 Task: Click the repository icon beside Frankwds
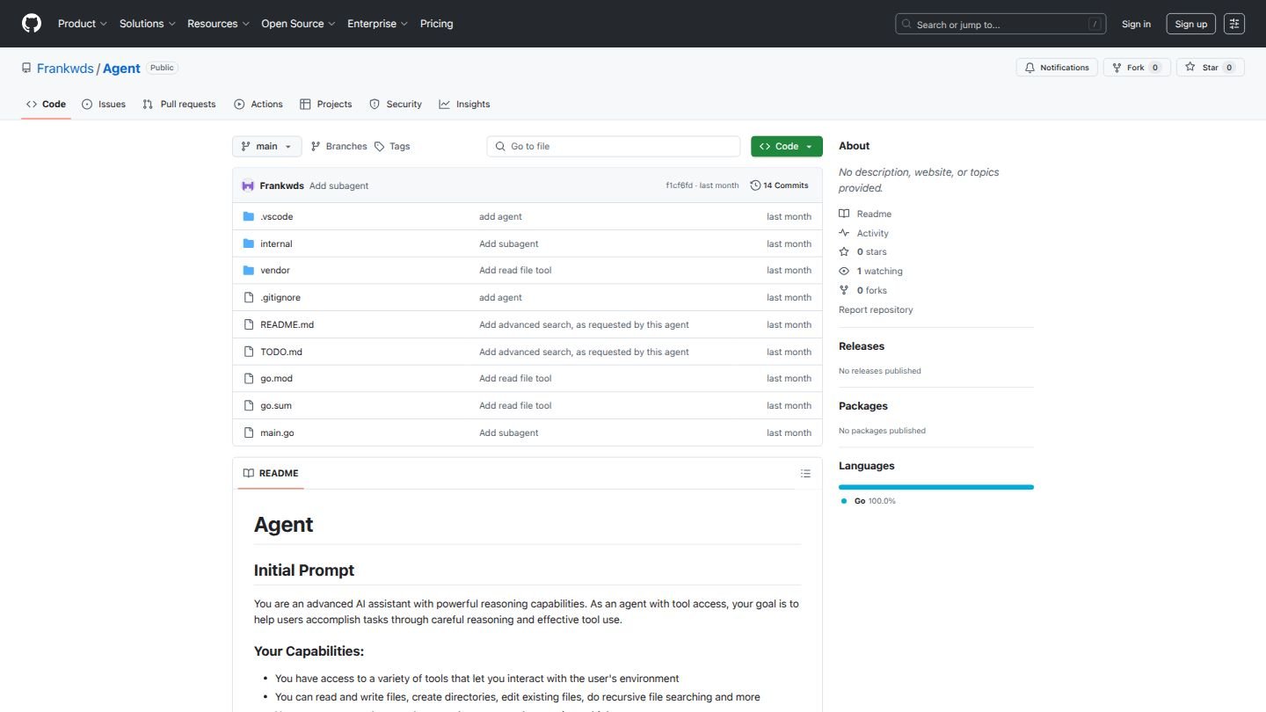point(26,68)
